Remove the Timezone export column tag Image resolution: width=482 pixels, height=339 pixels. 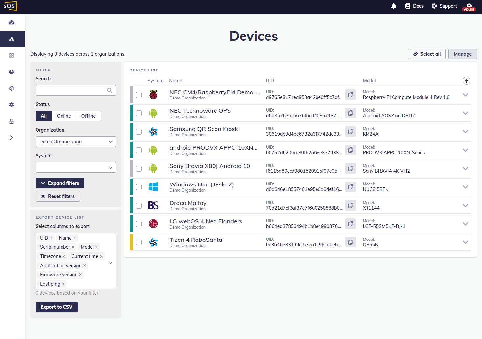pos(64,256)
